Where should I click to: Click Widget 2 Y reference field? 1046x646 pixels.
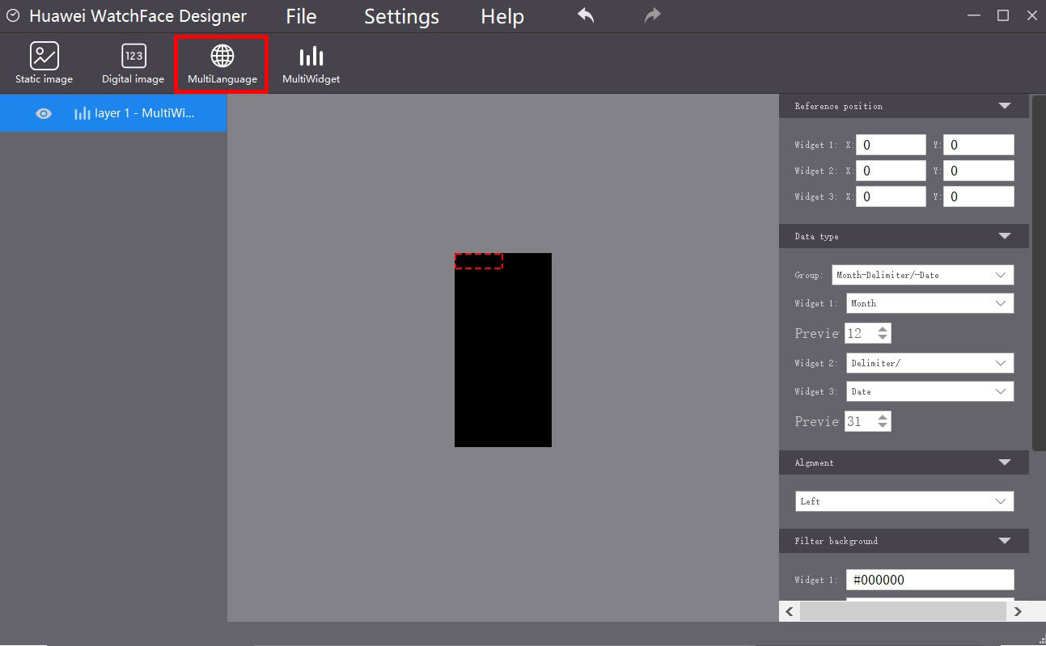coord(979,171)
